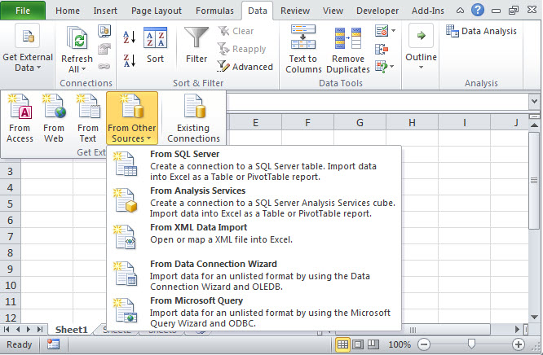This screenshot has height=355, width=543.
Task: Select column G header
Action: click(x=360, y=122)
